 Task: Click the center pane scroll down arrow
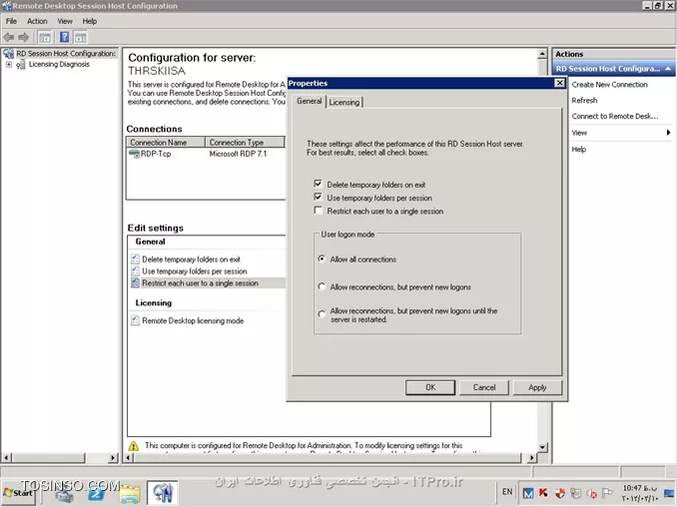543,446
